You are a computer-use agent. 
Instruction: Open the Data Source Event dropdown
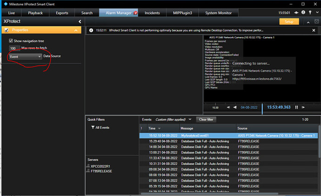click(26, 57)
